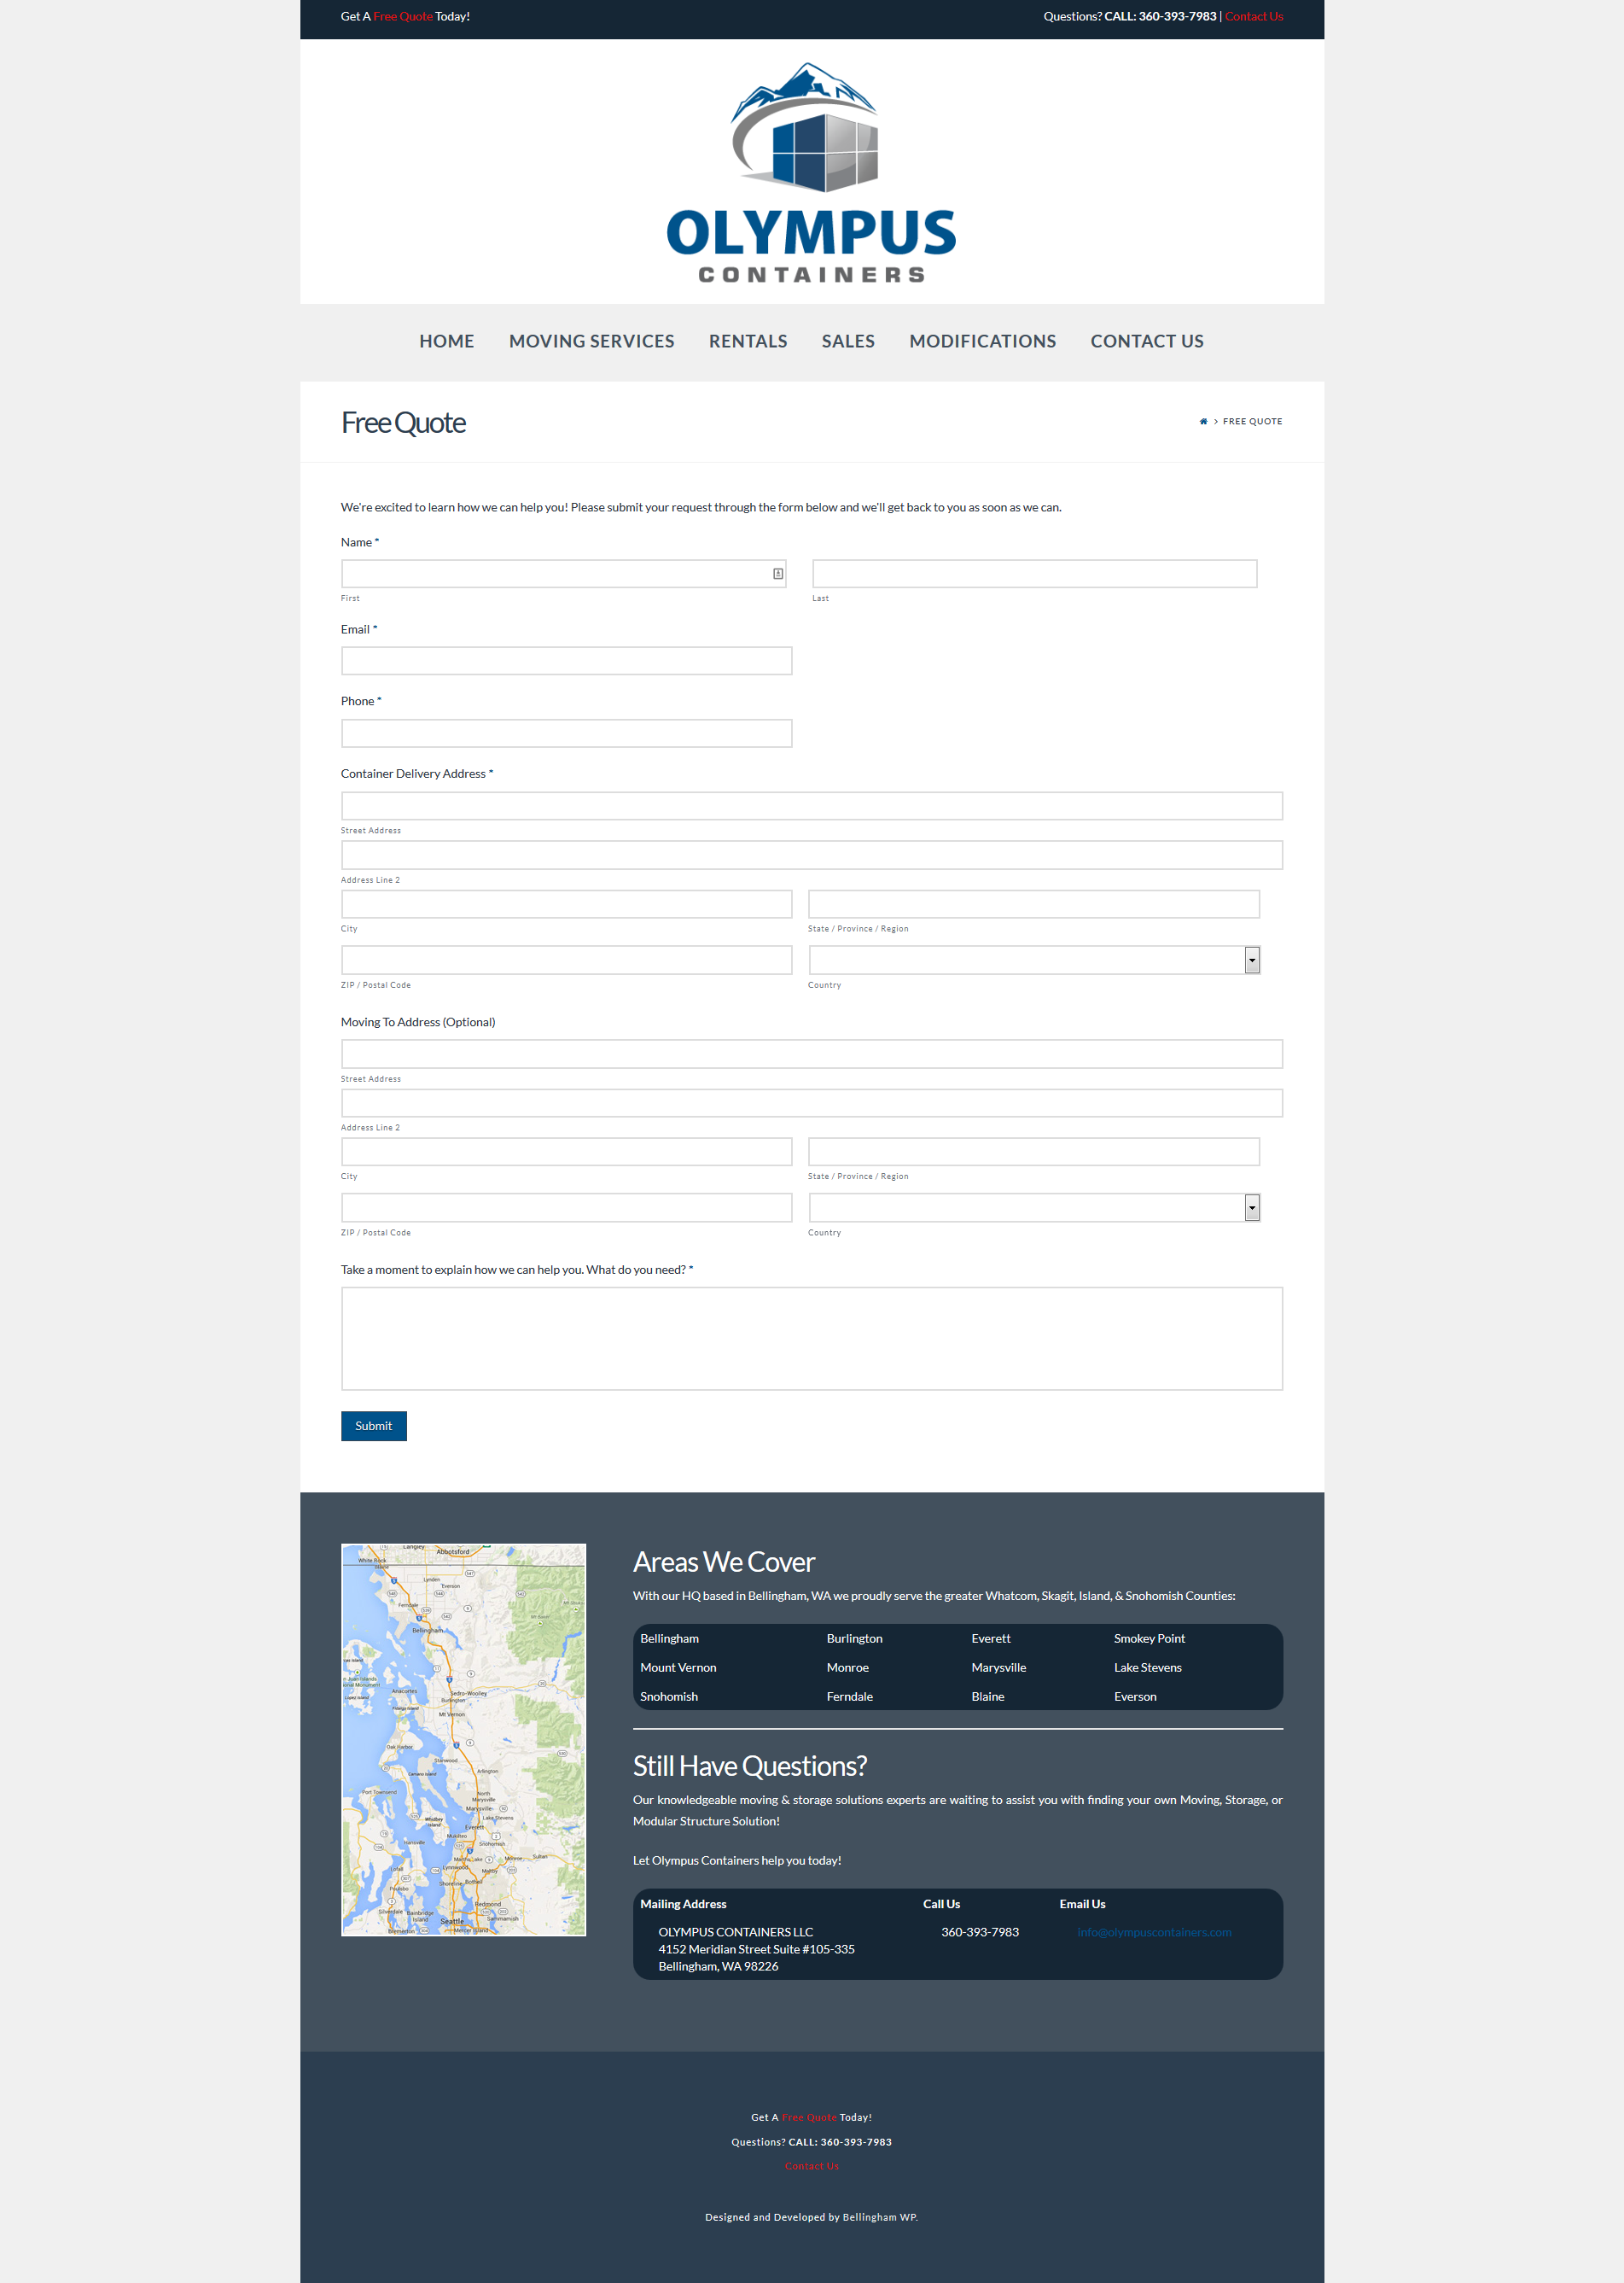The width and height of the screenshot is (1624, 2283).
Task: Focus the Email input field
Action: 566,660
